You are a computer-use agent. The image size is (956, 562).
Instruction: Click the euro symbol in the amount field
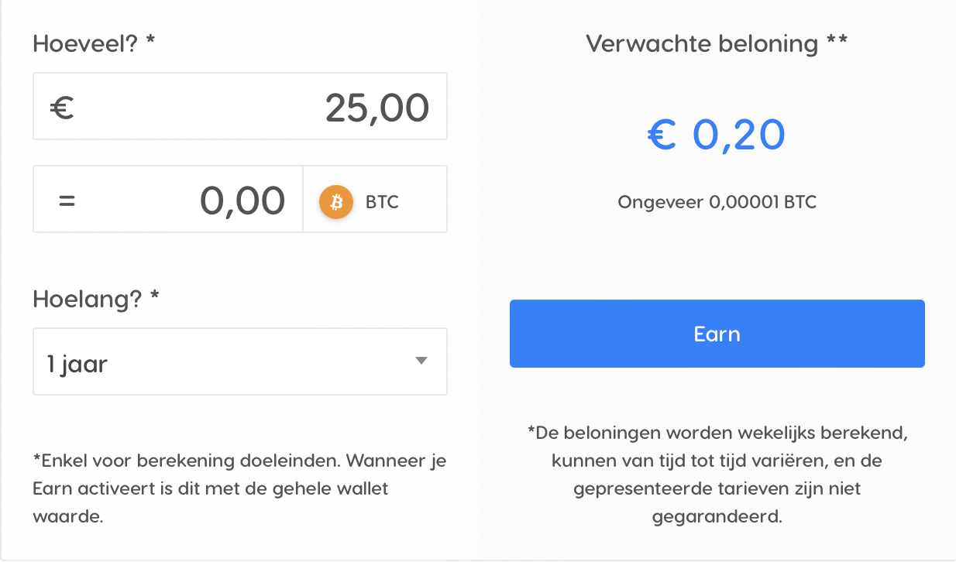(x=62, y=108)
